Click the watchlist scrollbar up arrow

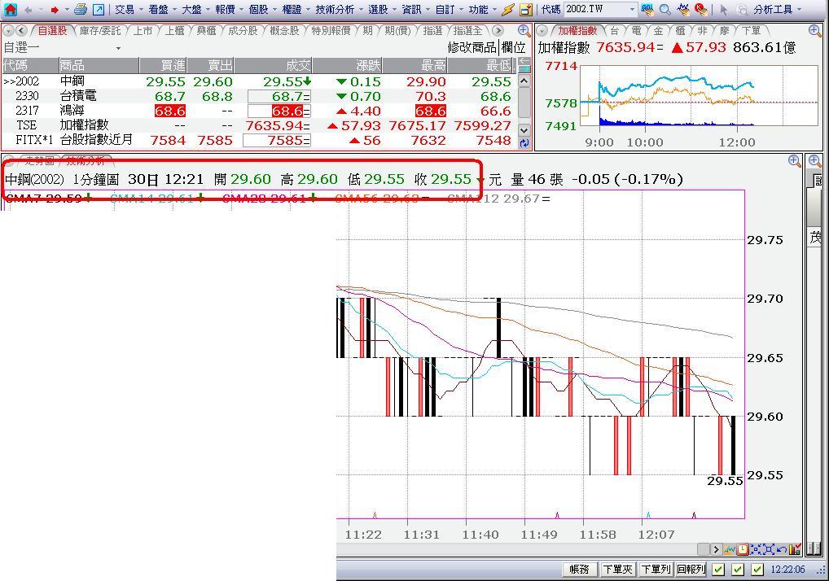pos(524,81)
